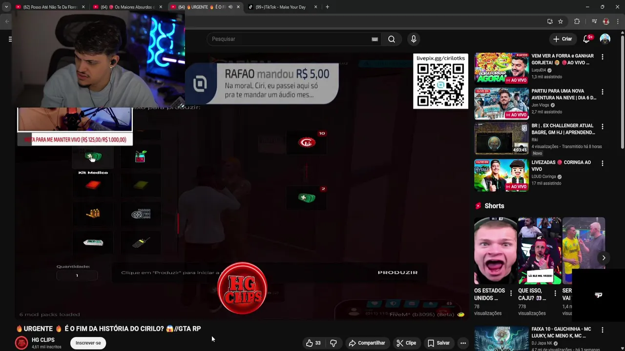Open the 'FAIXA 10 - GAUCHINHA' thumbnail
This screenshot has height=351, width=625.
pos(501,339)
